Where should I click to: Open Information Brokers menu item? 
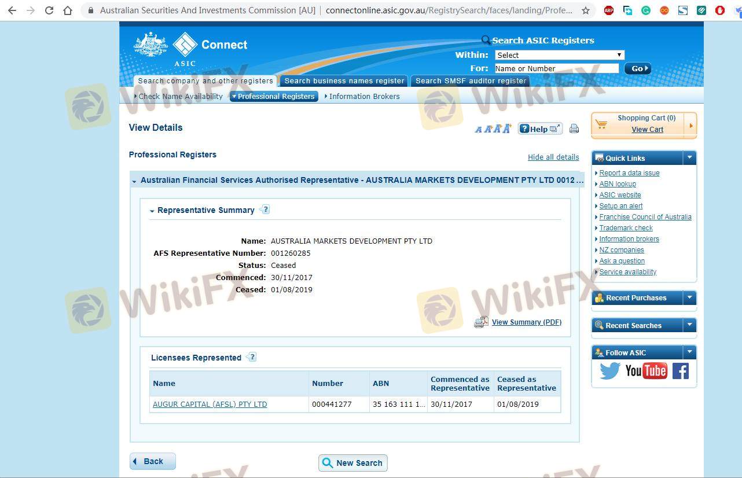click(365, 97)
